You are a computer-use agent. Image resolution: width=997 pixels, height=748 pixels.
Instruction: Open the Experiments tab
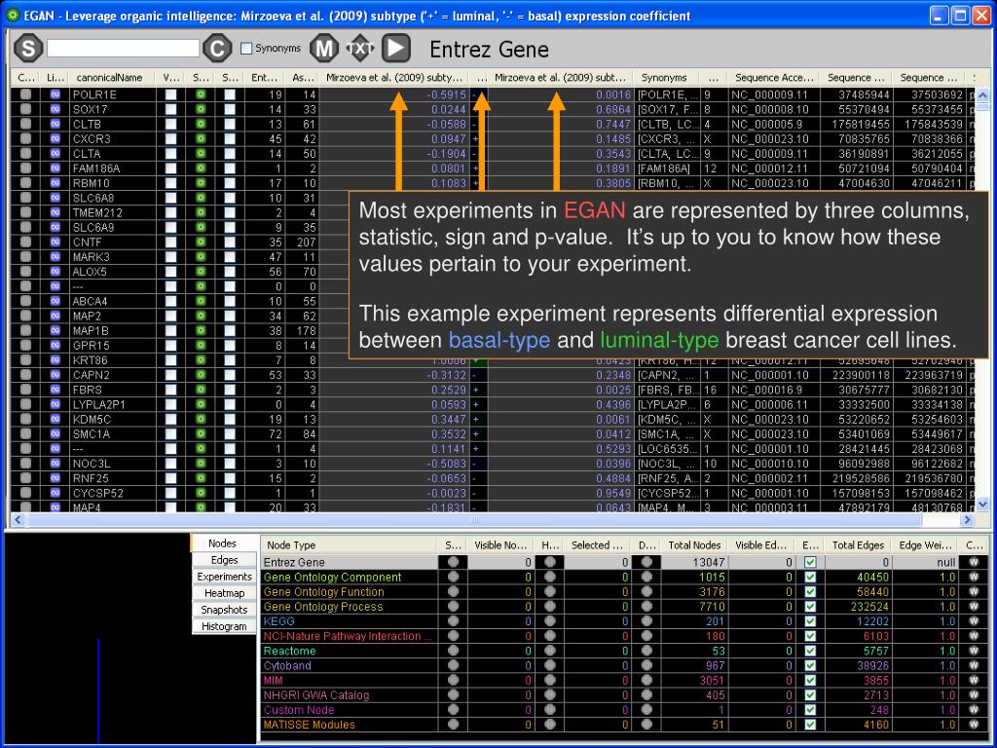point(225,577)
